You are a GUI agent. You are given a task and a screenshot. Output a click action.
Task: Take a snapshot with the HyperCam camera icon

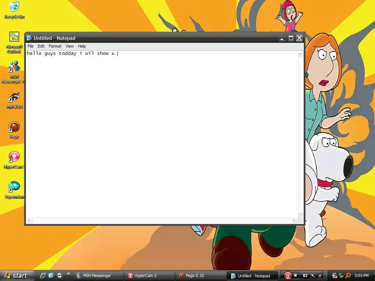pos(305,276)
